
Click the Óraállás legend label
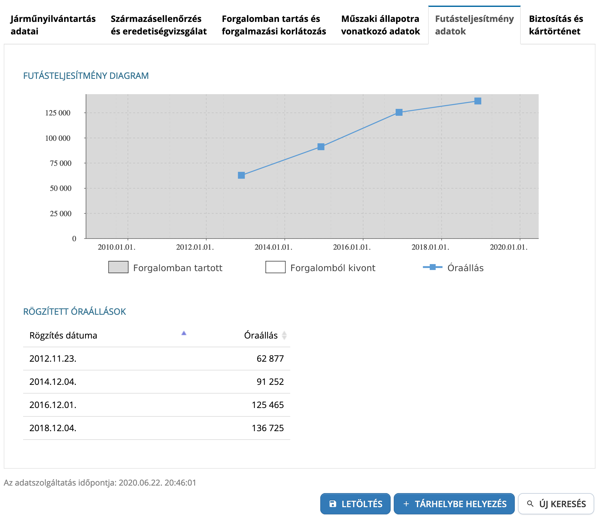point(465,268)
